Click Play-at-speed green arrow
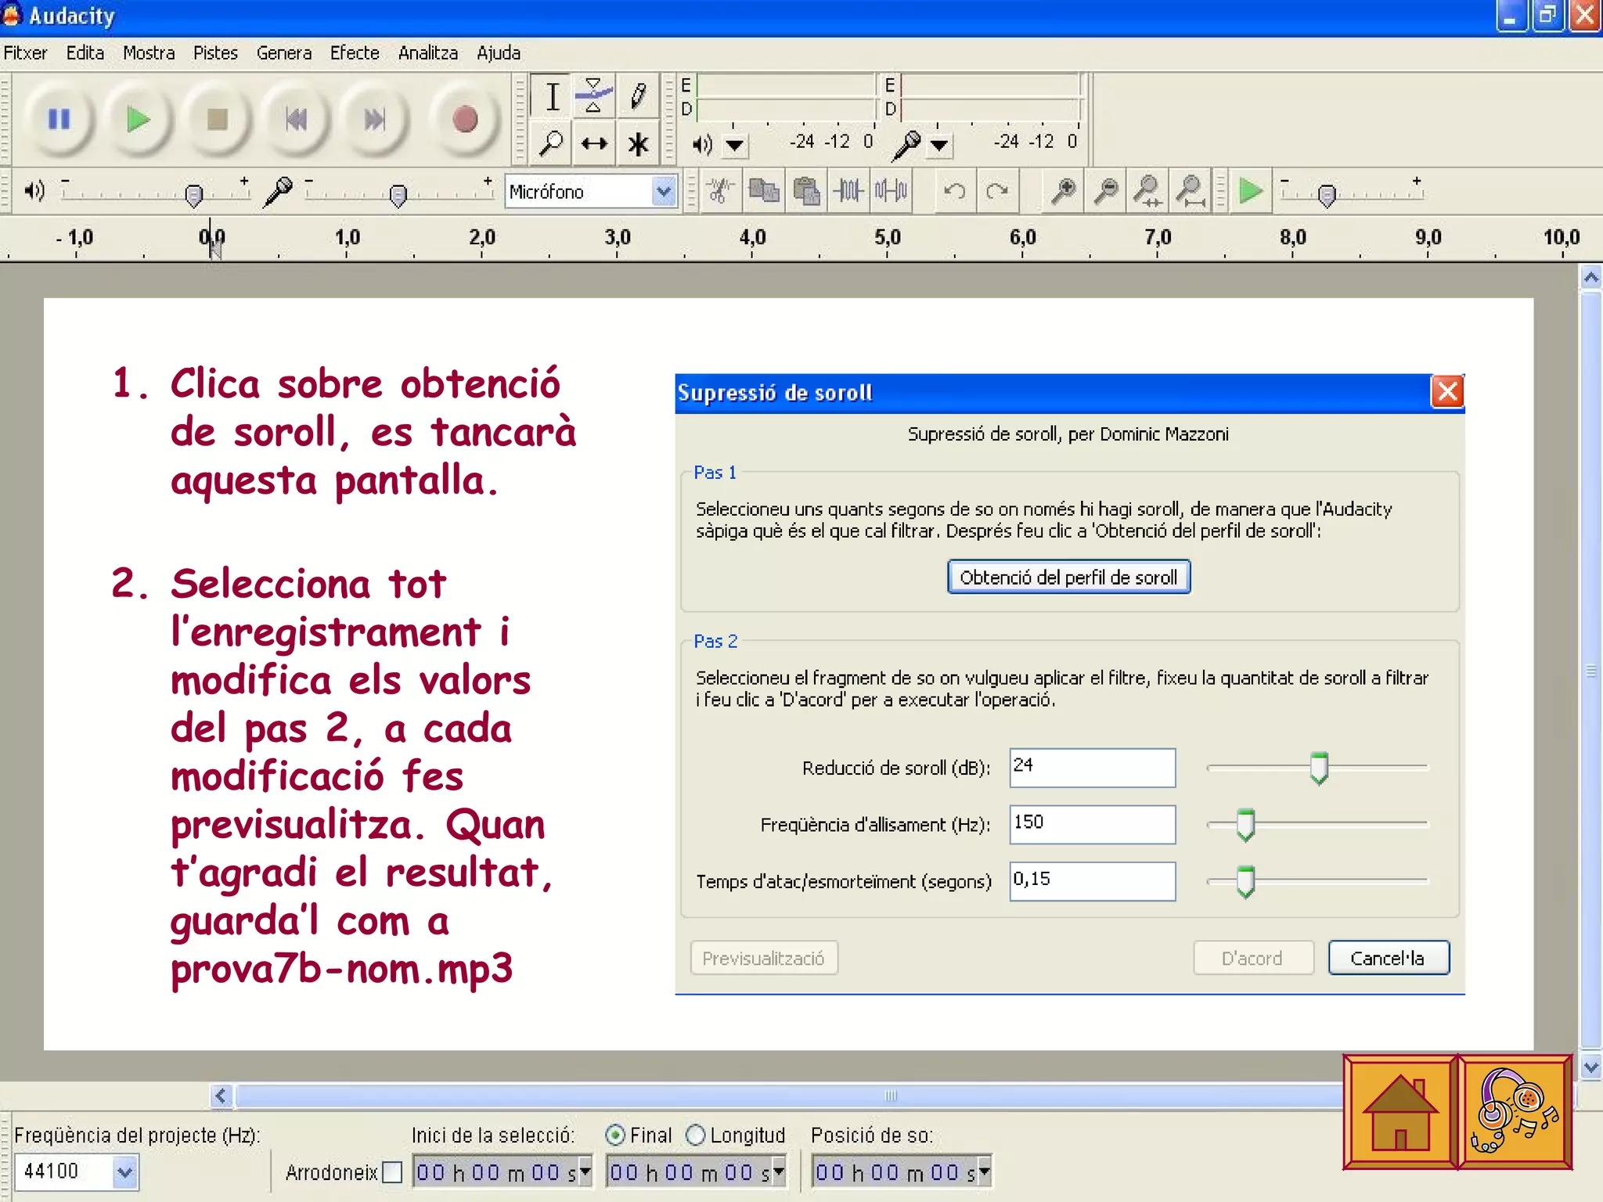The image size is (1603, 1202). point(1250,190)
